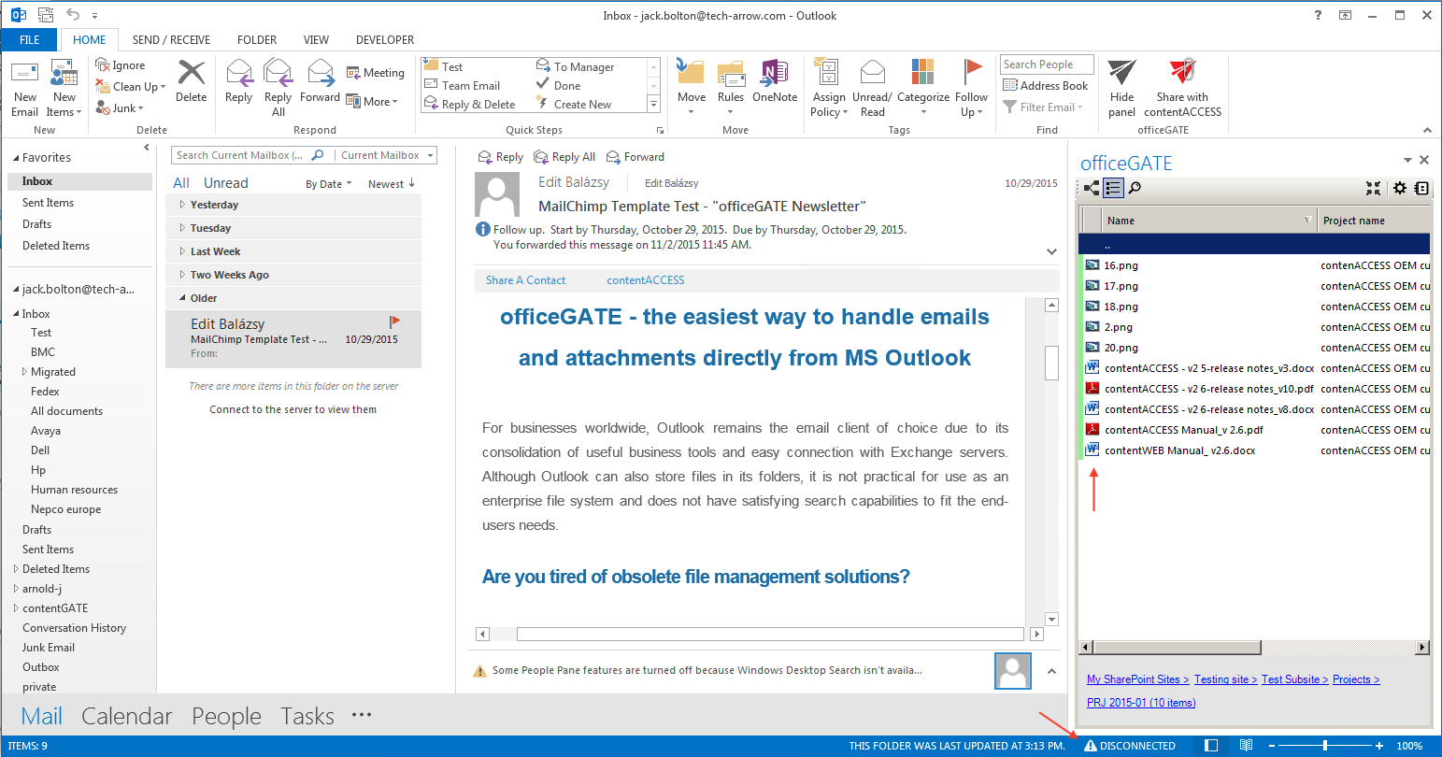The height and width of the screenshot is (757, 1442).
Task: Click the Hide panel officeGATE icon
Action: (x=1121, y=73)
